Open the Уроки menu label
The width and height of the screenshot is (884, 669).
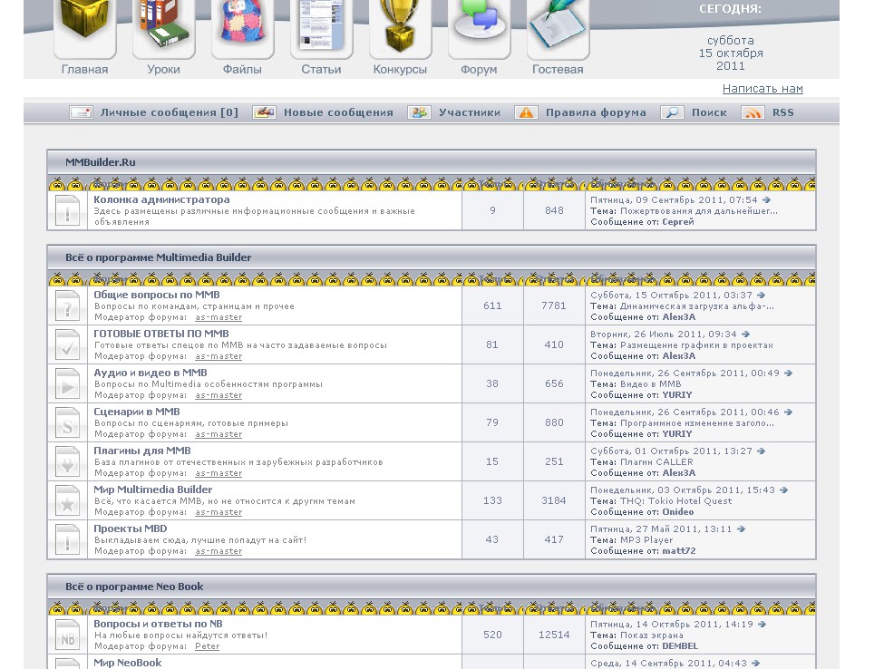click(x=163, y=69)
